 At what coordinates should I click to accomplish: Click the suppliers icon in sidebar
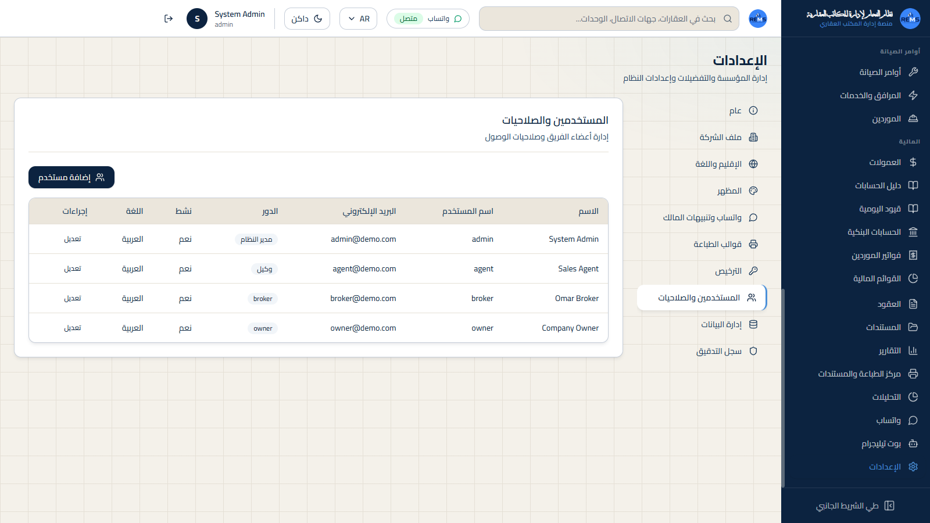point(913,119)
